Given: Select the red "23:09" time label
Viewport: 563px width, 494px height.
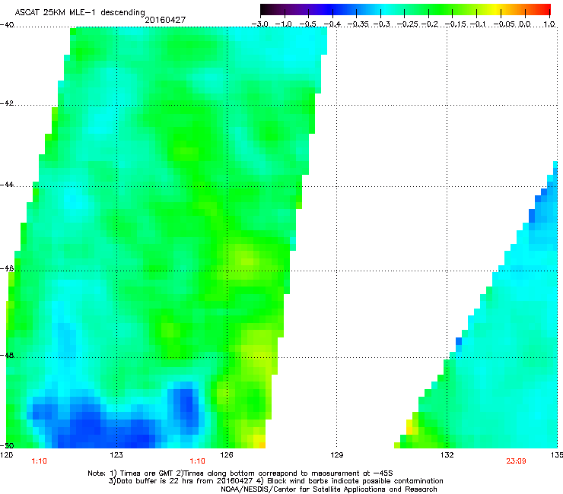Looking at the screenshot, I should [x=516, y=461].
